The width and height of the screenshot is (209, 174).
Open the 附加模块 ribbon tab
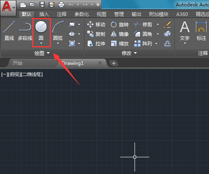tap(159, 14)
